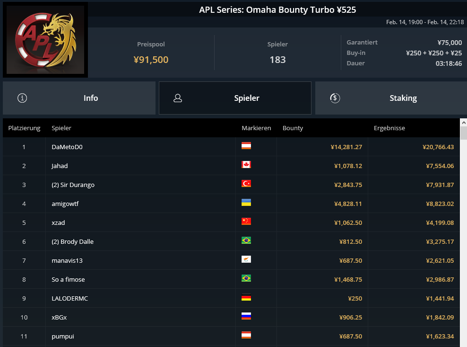Sort by Bounty column header

(x=293, y=128)
